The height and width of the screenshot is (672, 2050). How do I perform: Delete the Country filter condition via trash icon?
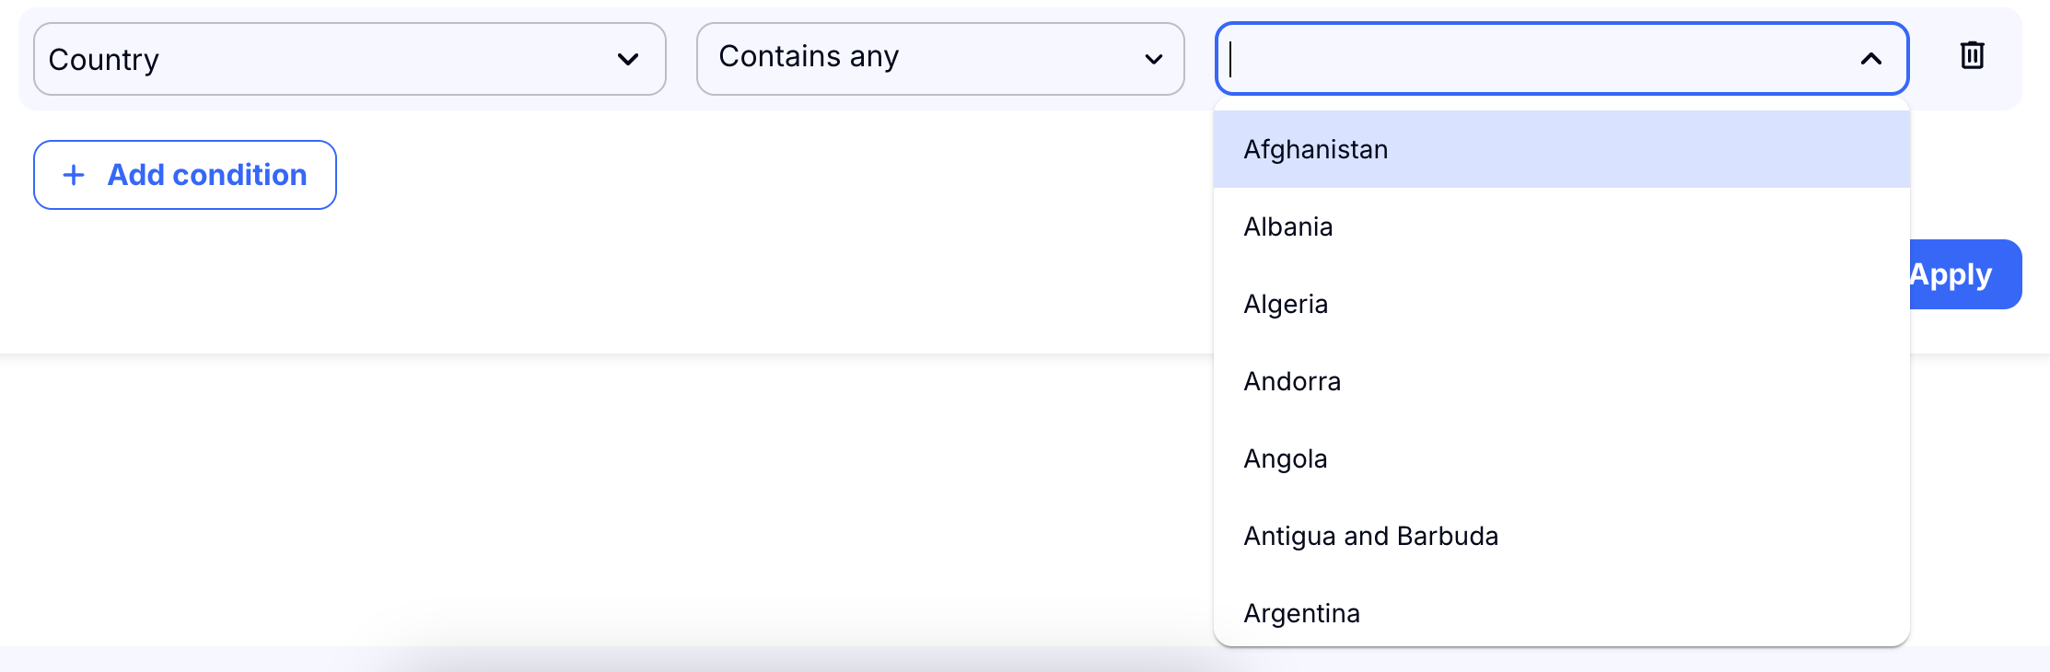coord(1972,56)
